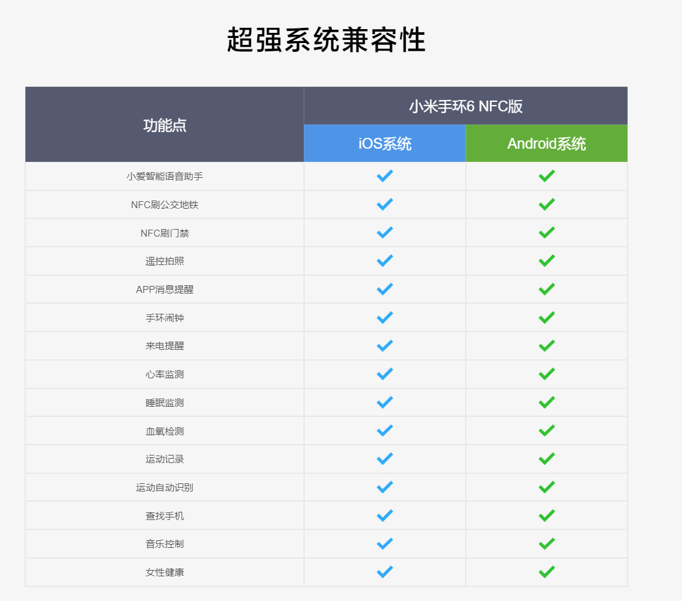Select the 运动自动识别 feature label

click(164, 487)
